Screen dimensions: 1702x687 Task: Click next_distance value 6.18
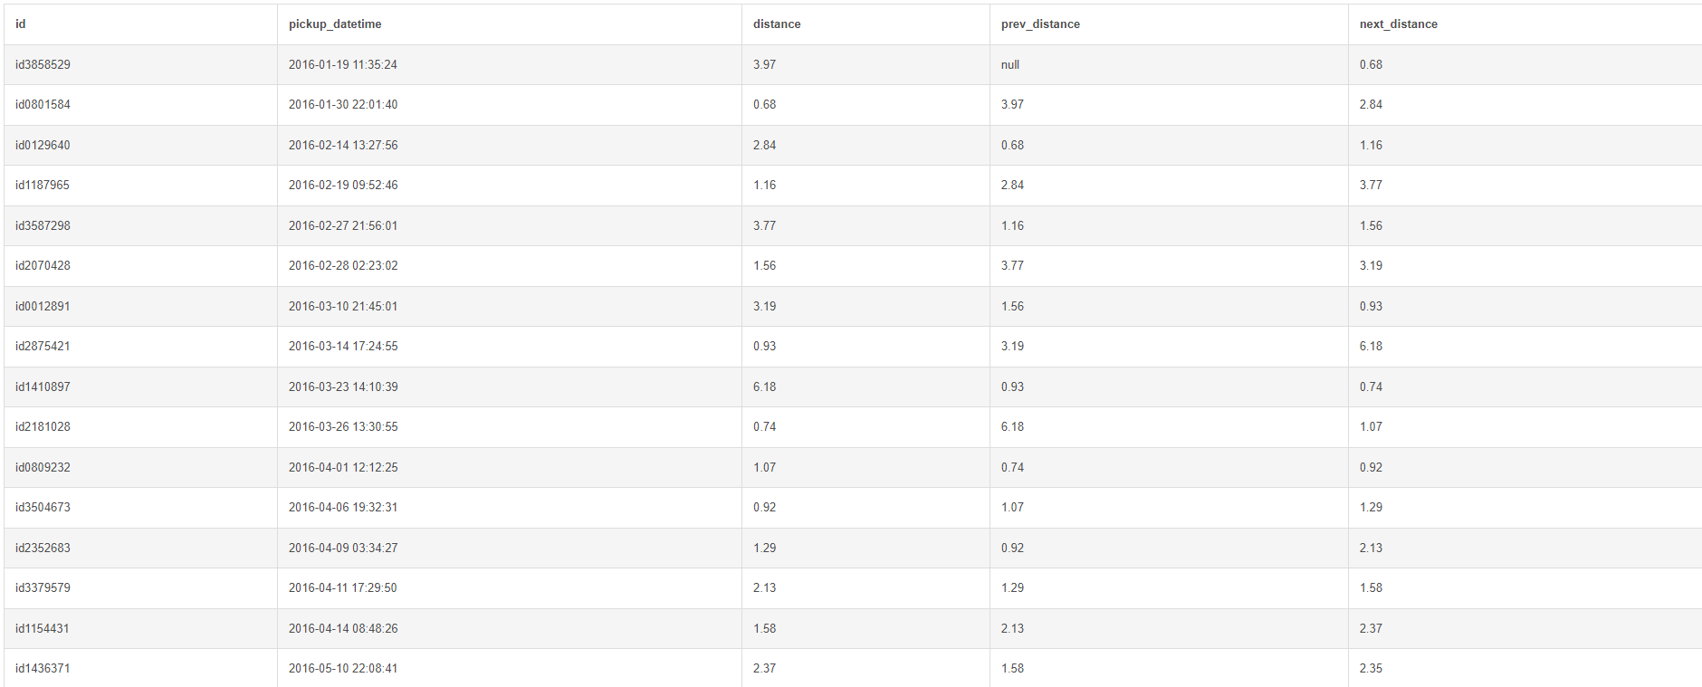1371,347
